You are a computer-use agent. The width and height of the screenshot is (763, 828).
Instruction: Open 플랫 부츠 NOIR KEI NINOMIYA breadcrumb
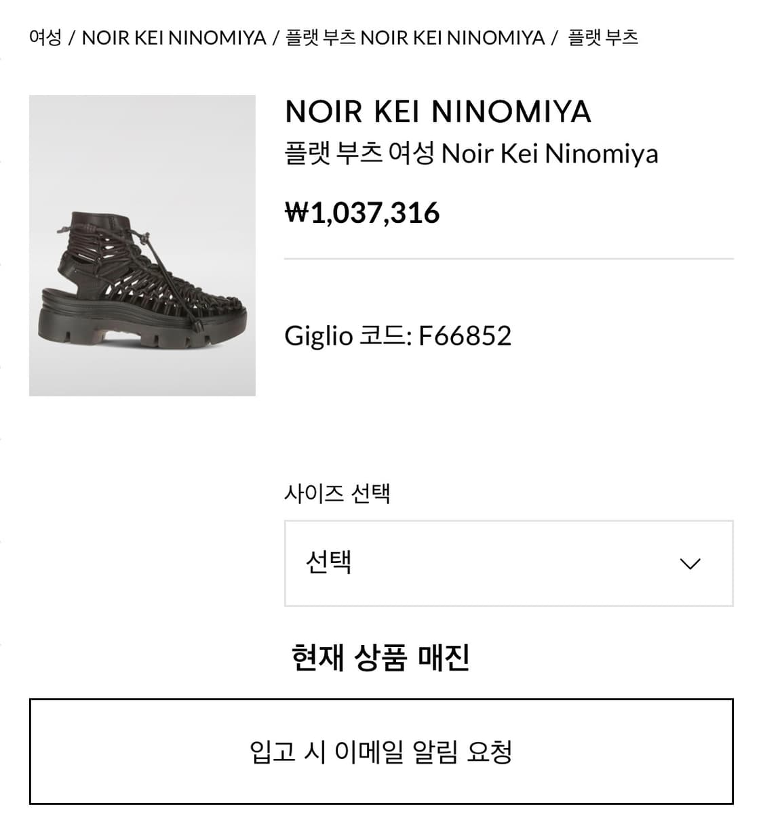(x=415, y=37)
